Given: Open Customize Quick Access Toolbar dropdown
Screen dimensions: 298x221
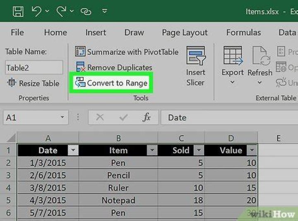Looking at the screenshot, I should (104, 11).
